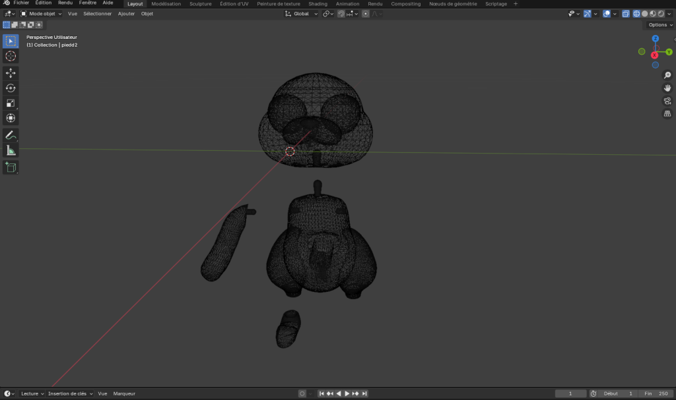This screenshot has height=400, width=676.
Task: Open the Ajouter menu in viewport header
Action: [126, 13]
